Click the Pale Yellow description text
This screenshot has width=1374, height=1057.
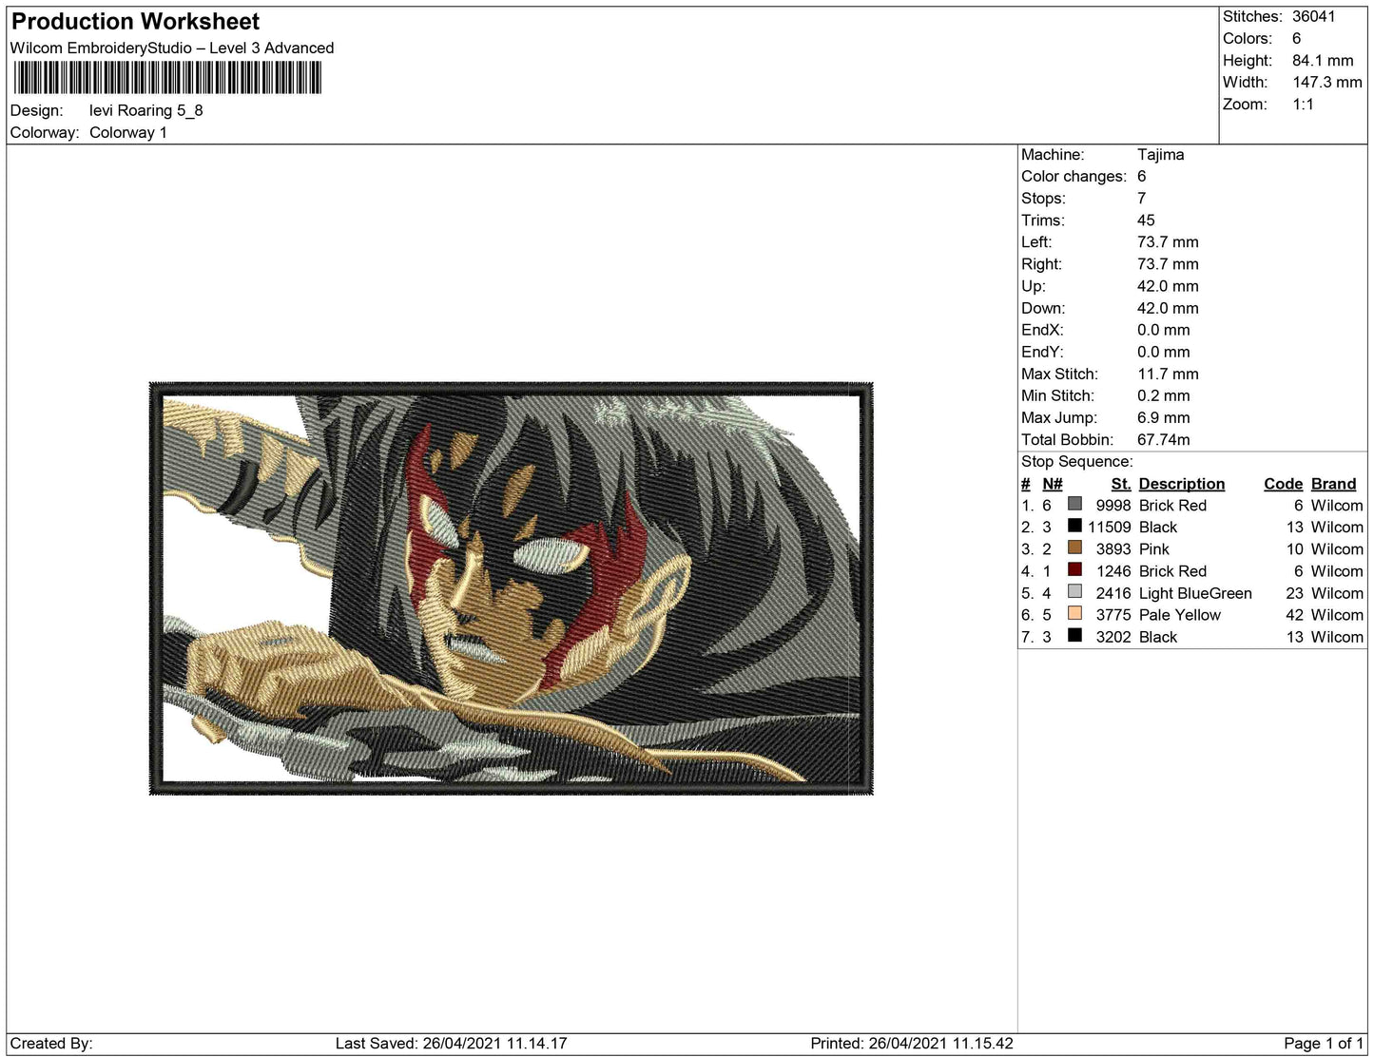point(1180,615)
